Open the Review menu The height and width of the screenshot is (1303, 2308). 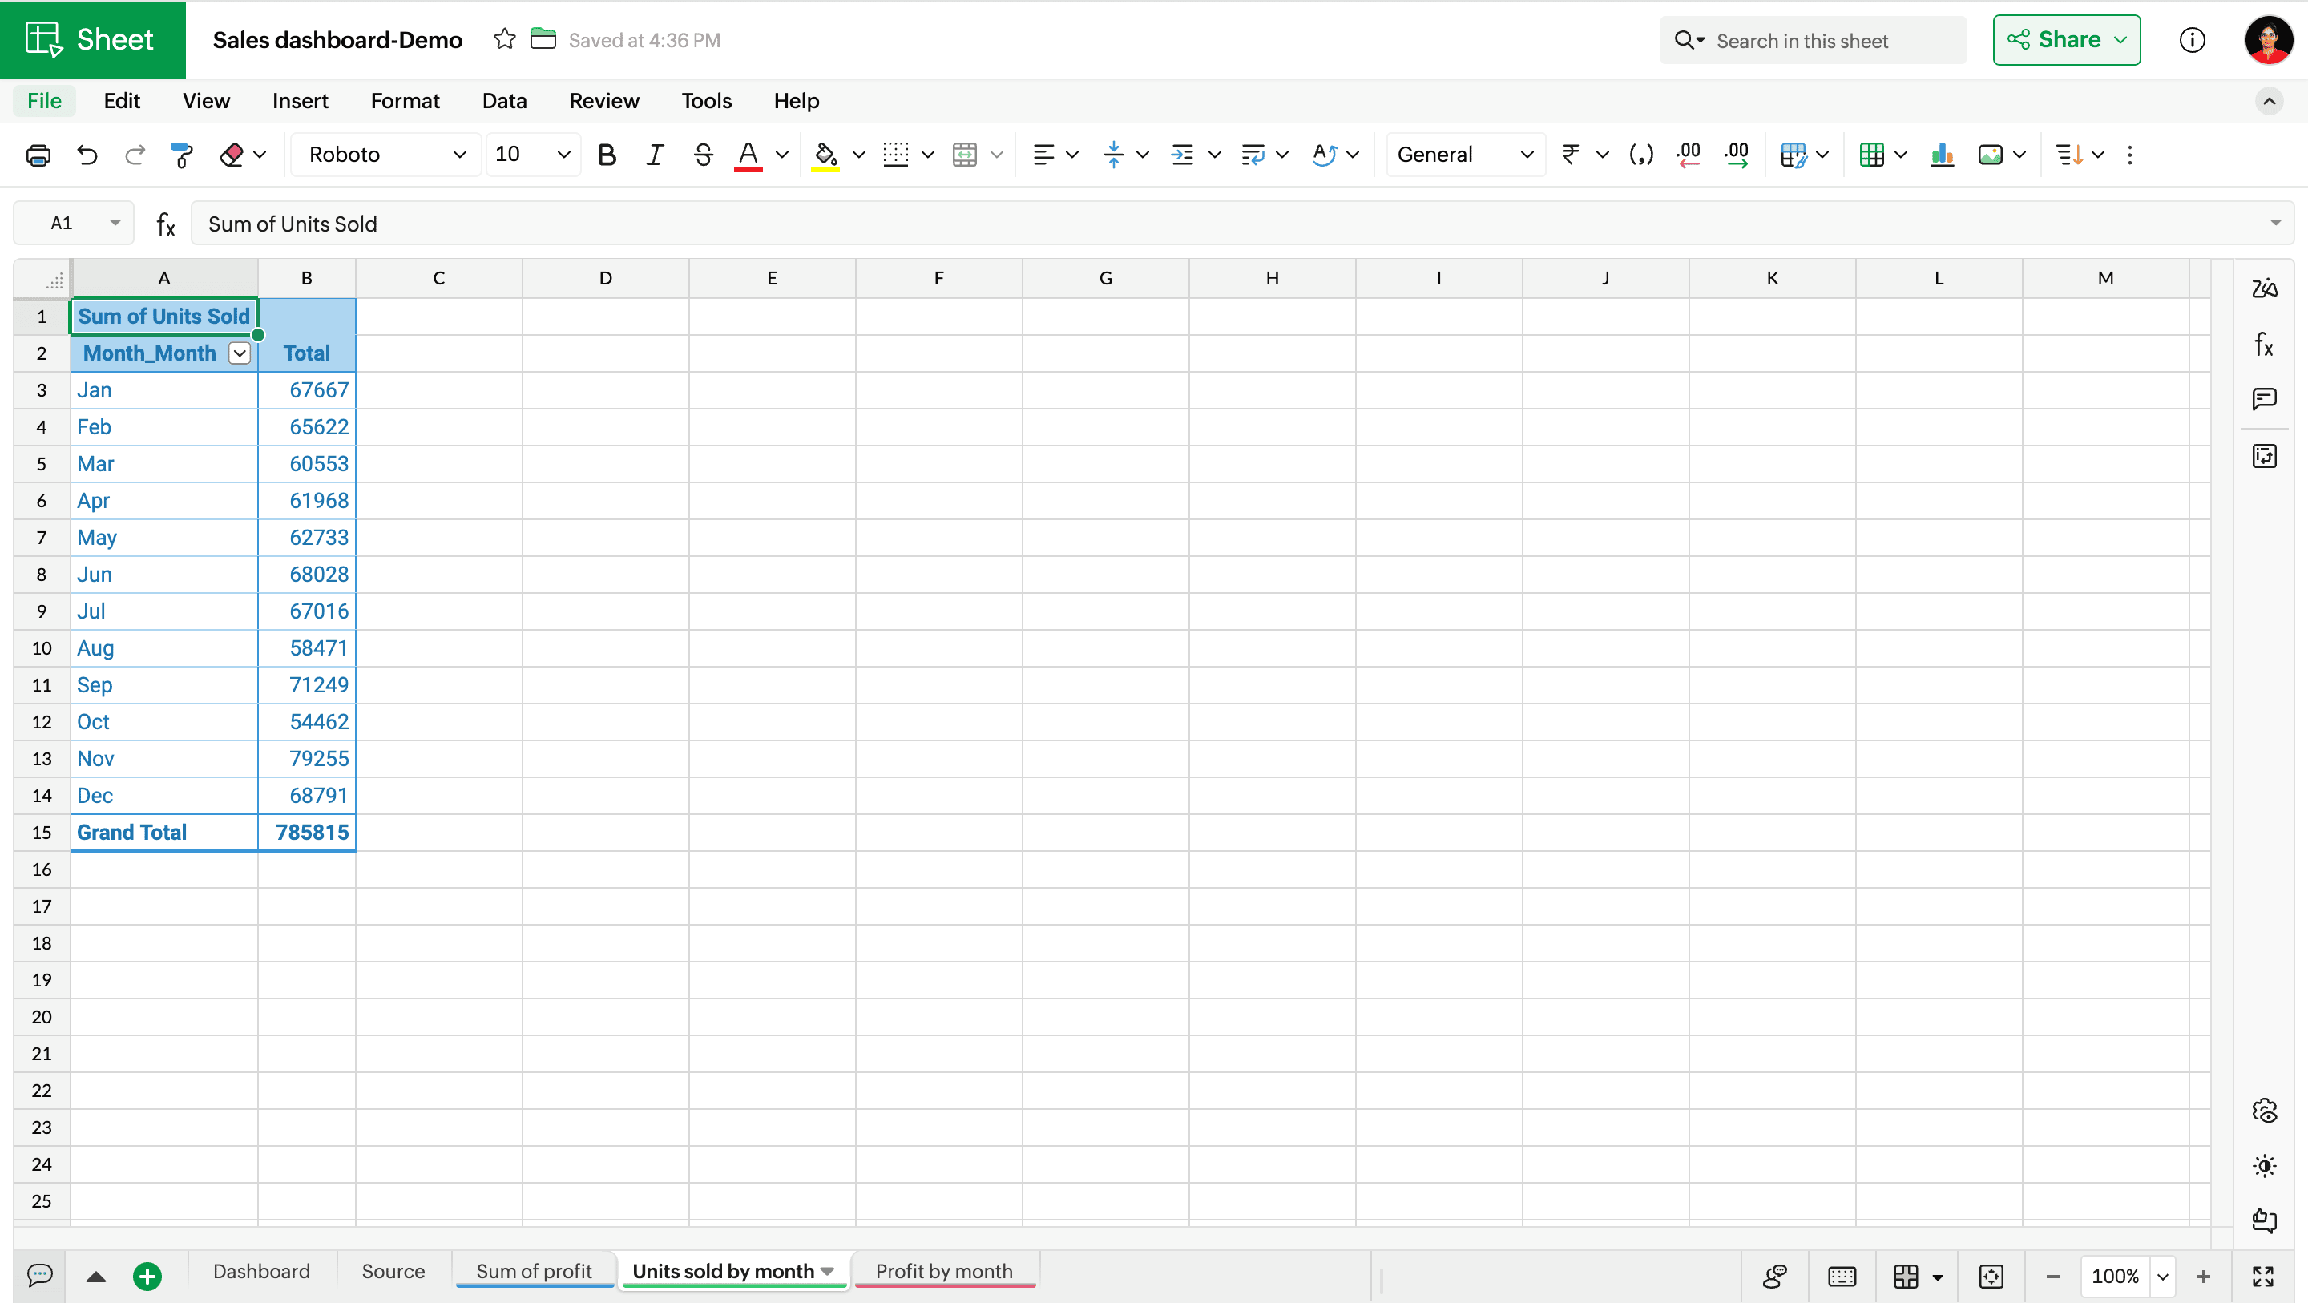(x=604, y=100)
